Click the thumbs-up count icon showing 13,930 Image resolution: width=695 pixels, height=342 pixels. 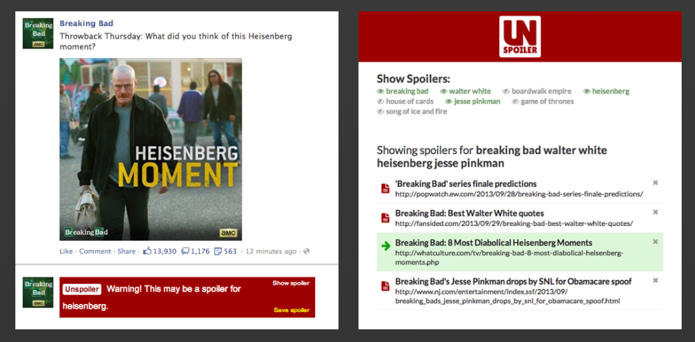click(147, 251)
